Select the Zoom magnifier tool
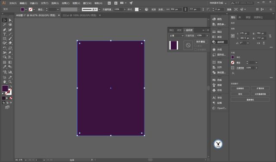The height and width of the screenshot is (162, 276). [10, 82]
